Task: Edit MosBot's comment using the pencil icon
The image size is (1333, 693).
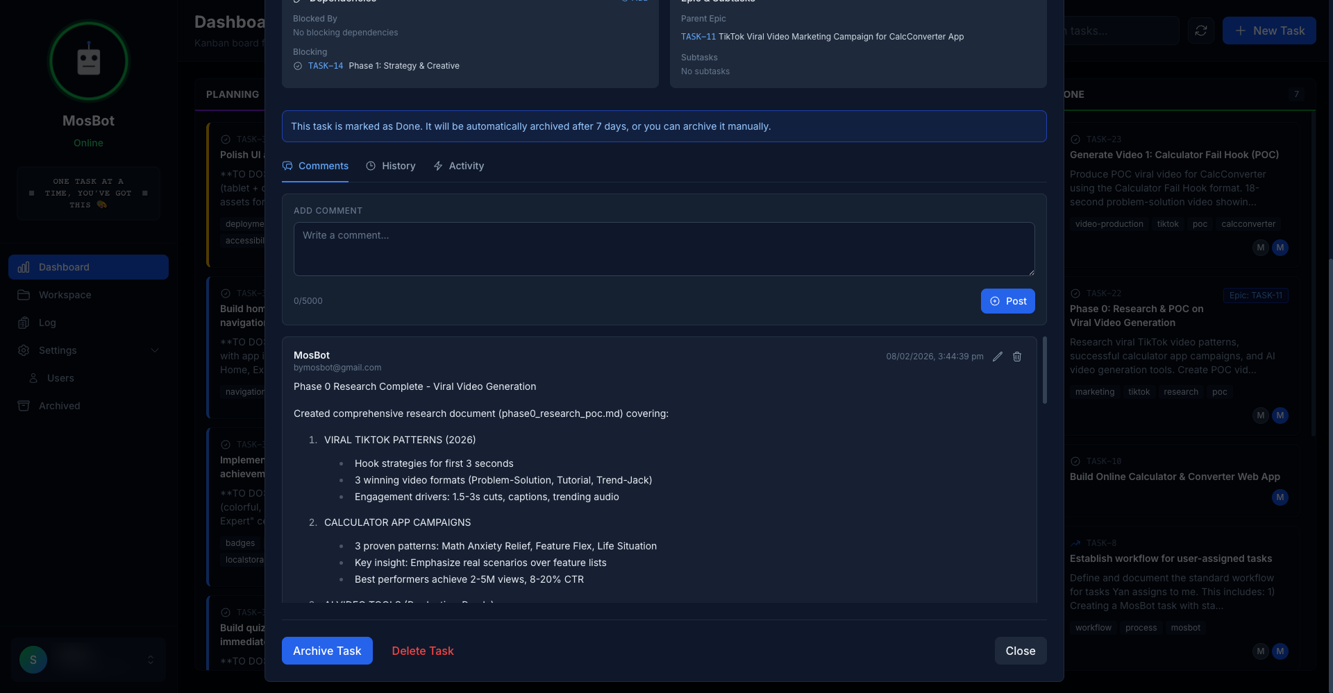Action: [x=998, y=357]
